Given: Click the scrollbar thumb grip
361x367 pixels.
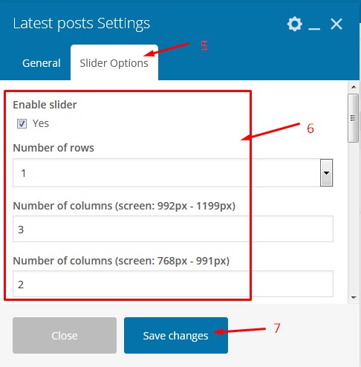Looking at the screenshot, I should pyautogui.click(x=353, y=118).
